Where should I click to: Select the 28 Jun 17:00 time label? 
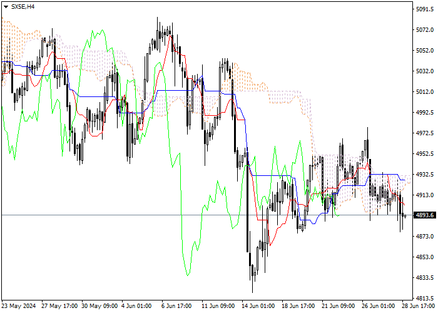click(419, 306)
